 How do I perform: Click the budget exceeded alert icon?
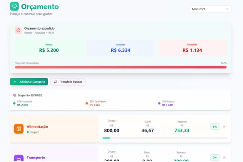(18, 30)
